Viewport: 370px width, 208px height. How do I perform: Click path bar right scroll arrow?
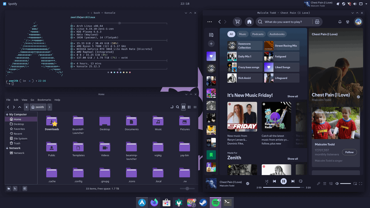pyautogui.click(x=50, y=107)
